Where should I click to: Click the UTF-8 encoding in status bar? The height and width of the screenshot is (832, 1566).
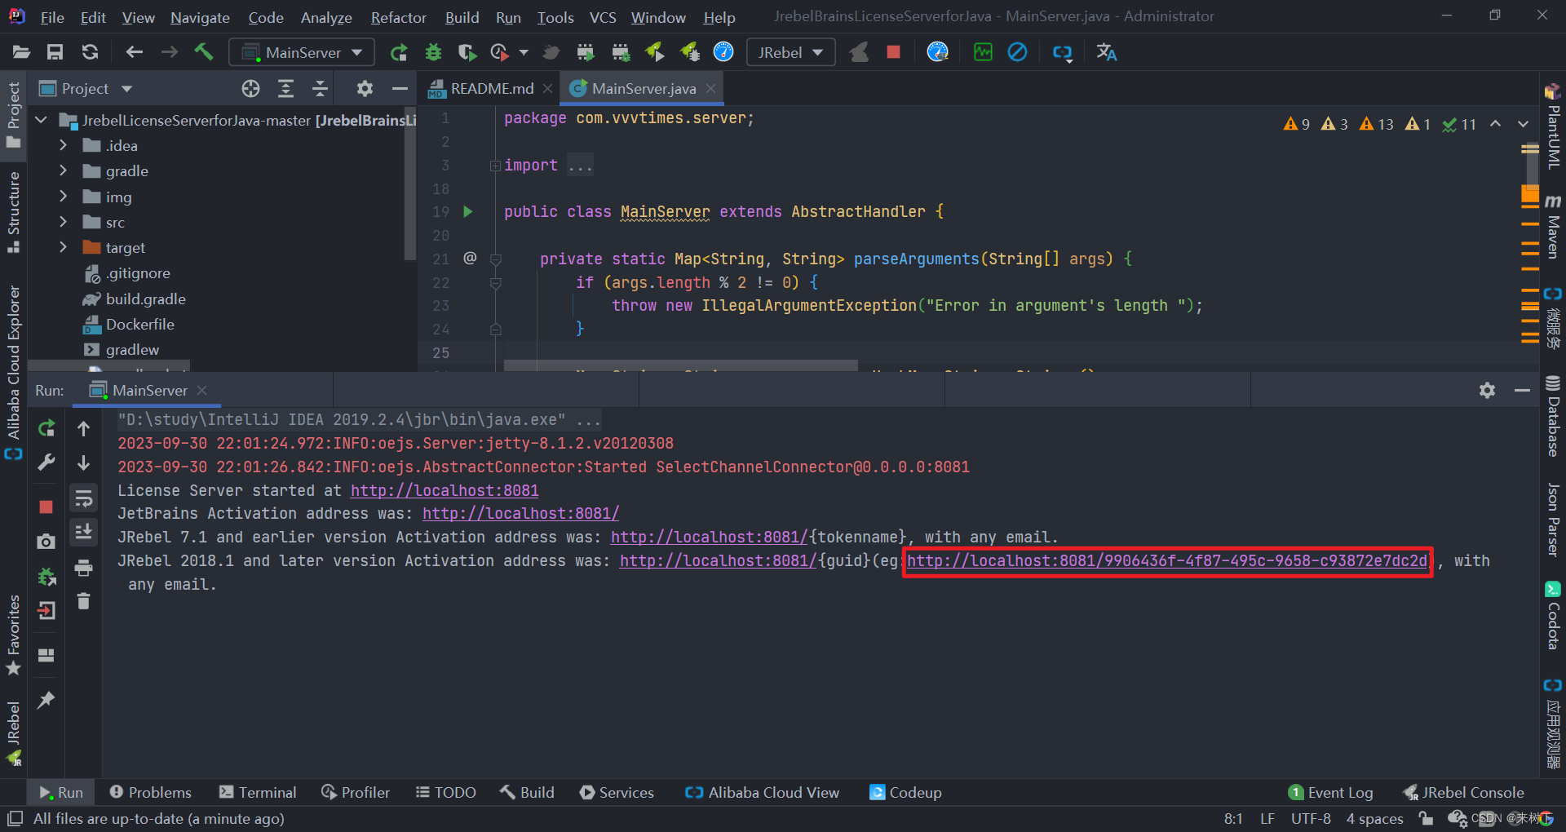tap(1311, 818)
